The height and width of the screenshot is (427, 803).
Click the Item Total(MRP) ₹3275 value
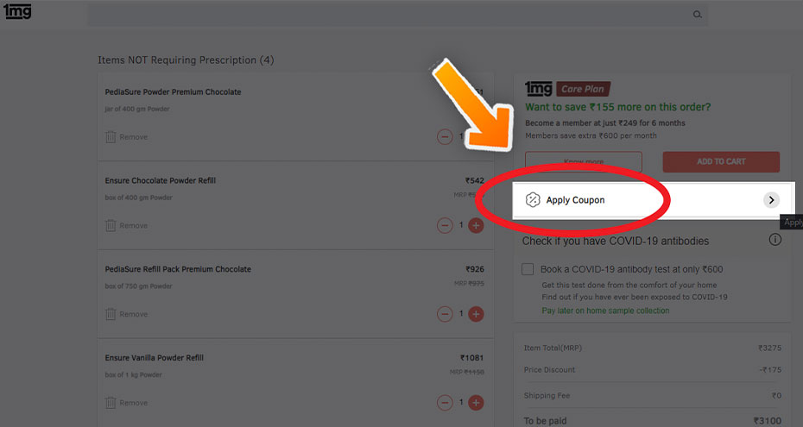pyautogui.click(x=769, y=348)
